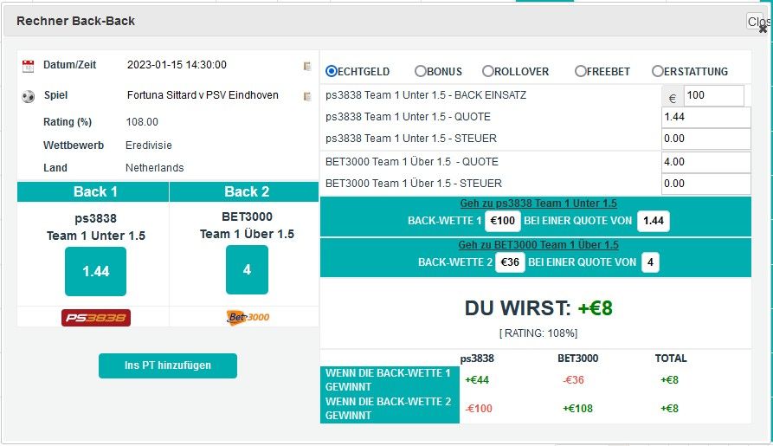
Task: Click the [RATING: 108%] text
Action: click(538, 333)
